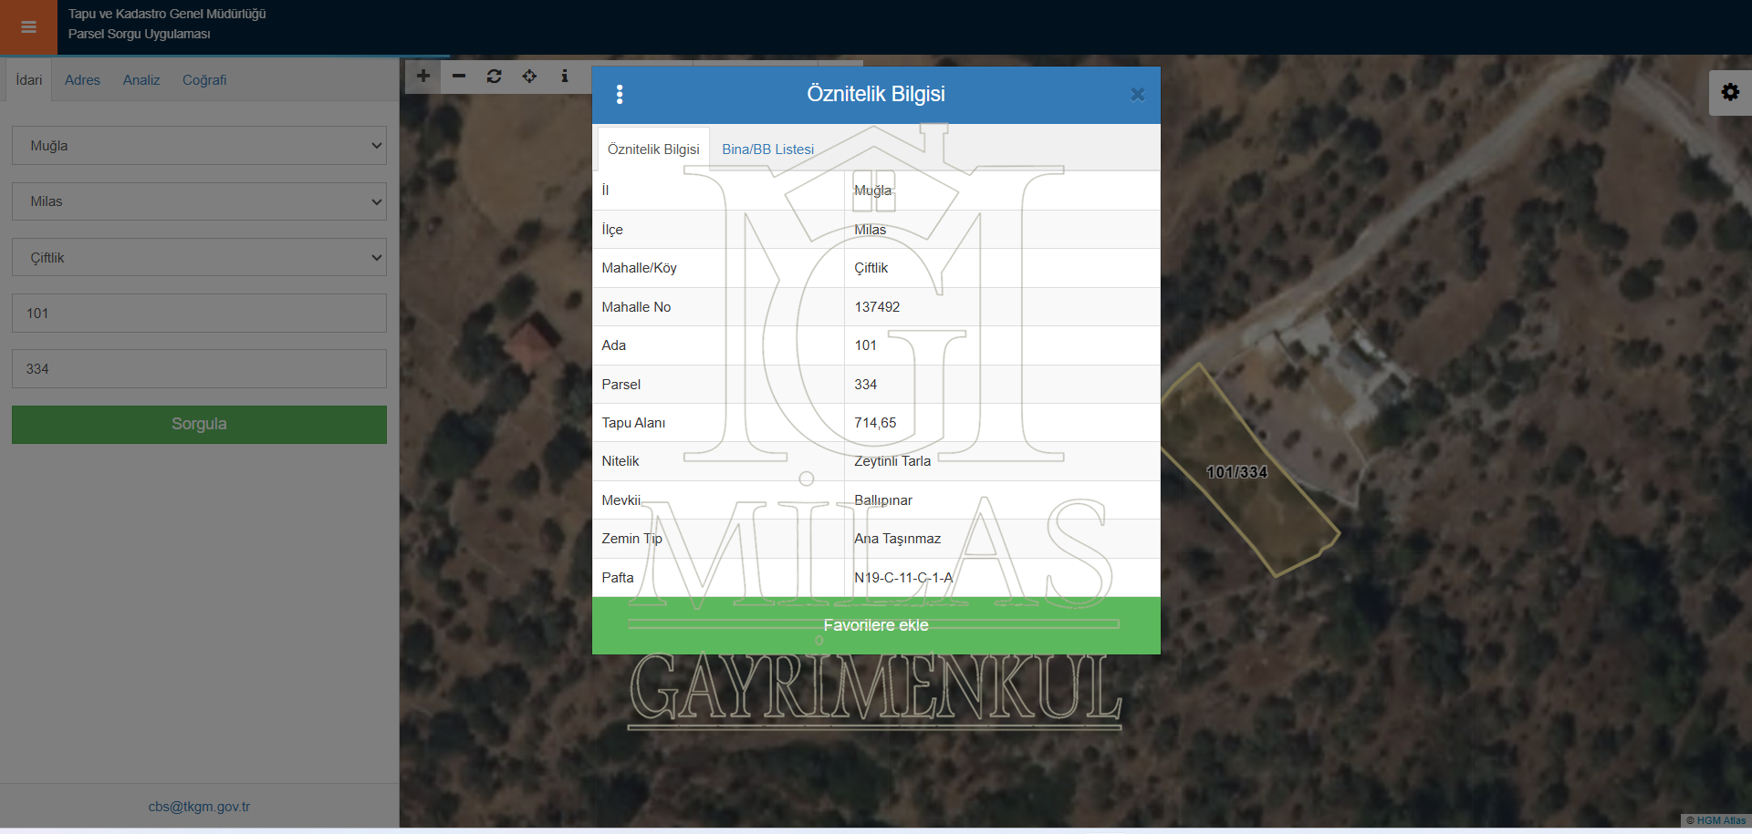Click the Favorilere ekle button

(876, 625)
